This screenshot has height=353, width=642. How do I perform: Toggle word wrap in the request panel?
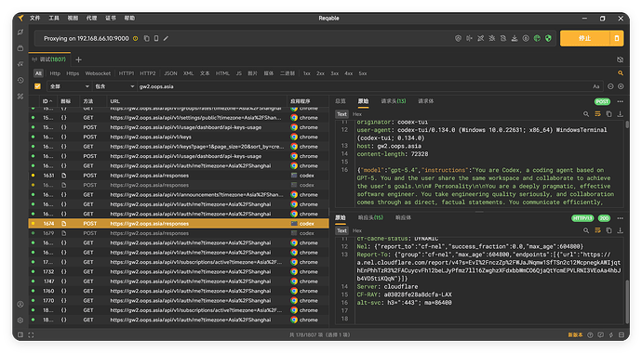pyautogui.click(x=597, y=114)
